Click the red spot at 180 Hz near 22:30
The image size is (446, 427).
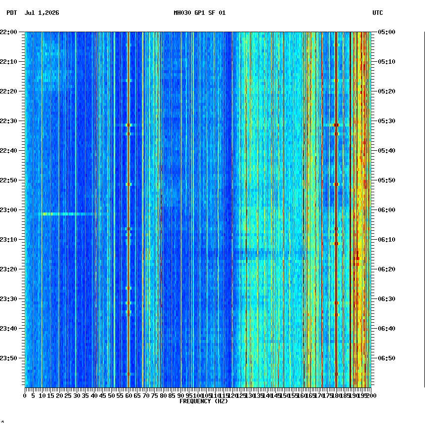336,125
